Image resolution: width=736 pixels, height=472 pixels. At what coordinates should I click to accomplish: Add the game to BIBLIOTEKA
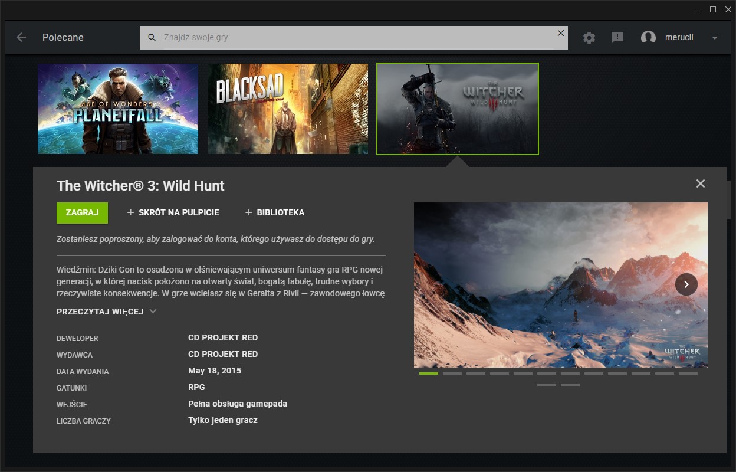point(275,212)
